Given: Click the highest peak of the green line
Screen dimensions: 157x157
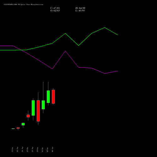Looking at the screenshot, I should 105,28.
